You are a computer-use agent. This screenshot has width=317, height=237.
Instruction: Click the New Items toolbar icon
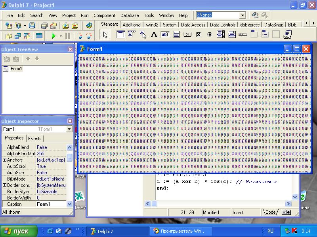pos(9,25)
